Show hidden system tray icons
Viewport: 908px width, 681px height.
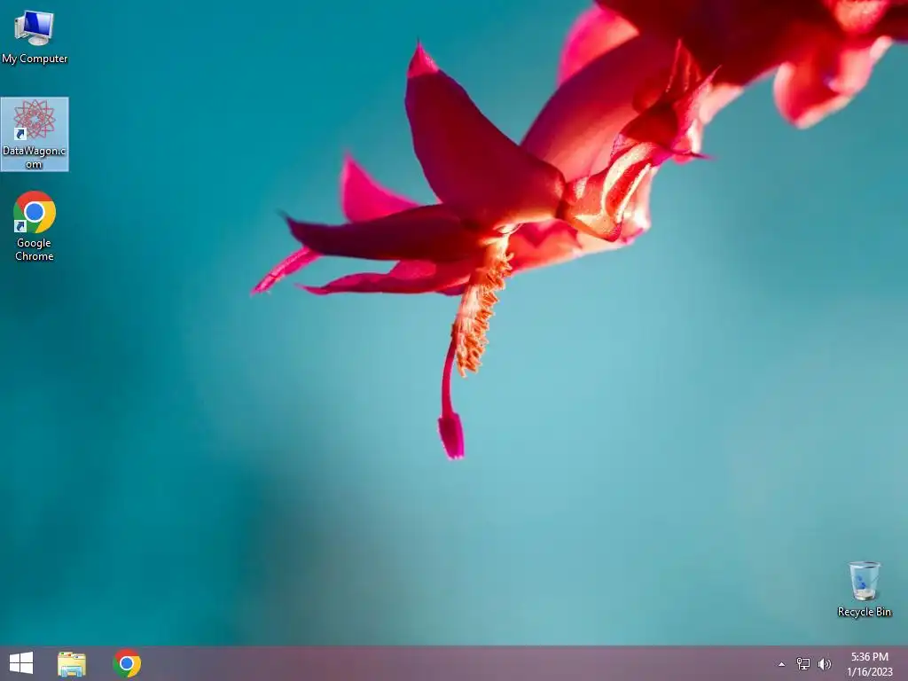click(781, 664)
